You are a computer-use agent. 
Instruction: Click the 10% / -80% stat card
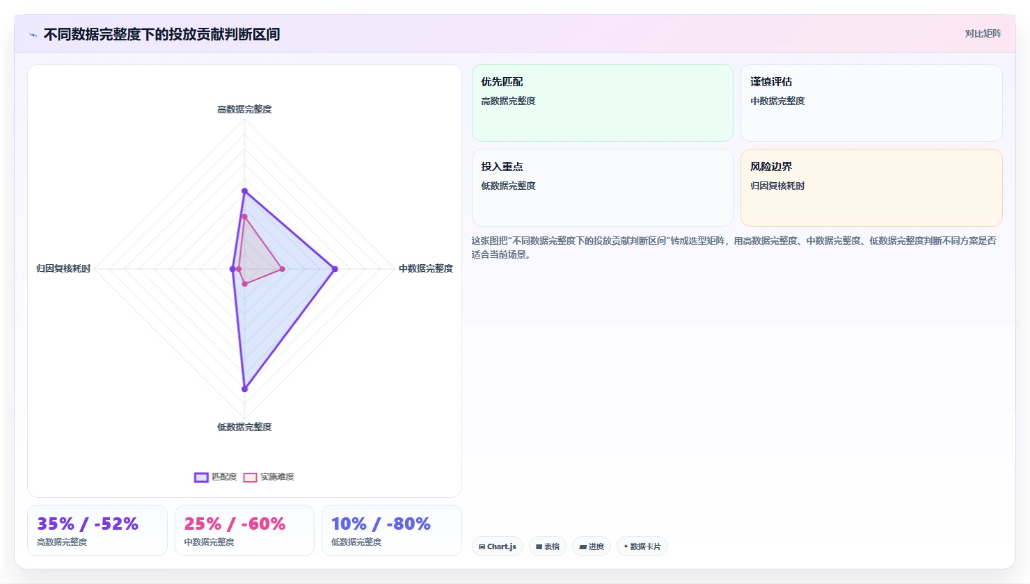tap(392, 530)
